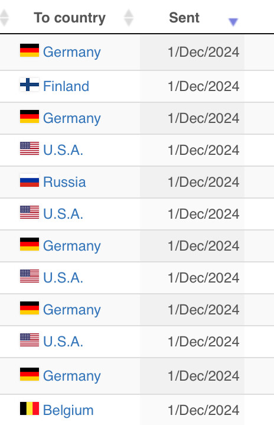This screenshot has width=274, height=425.
Task: Click the partially visible sort arrows at the left edge
Action: pyautogui.click(x=4, y=18)
